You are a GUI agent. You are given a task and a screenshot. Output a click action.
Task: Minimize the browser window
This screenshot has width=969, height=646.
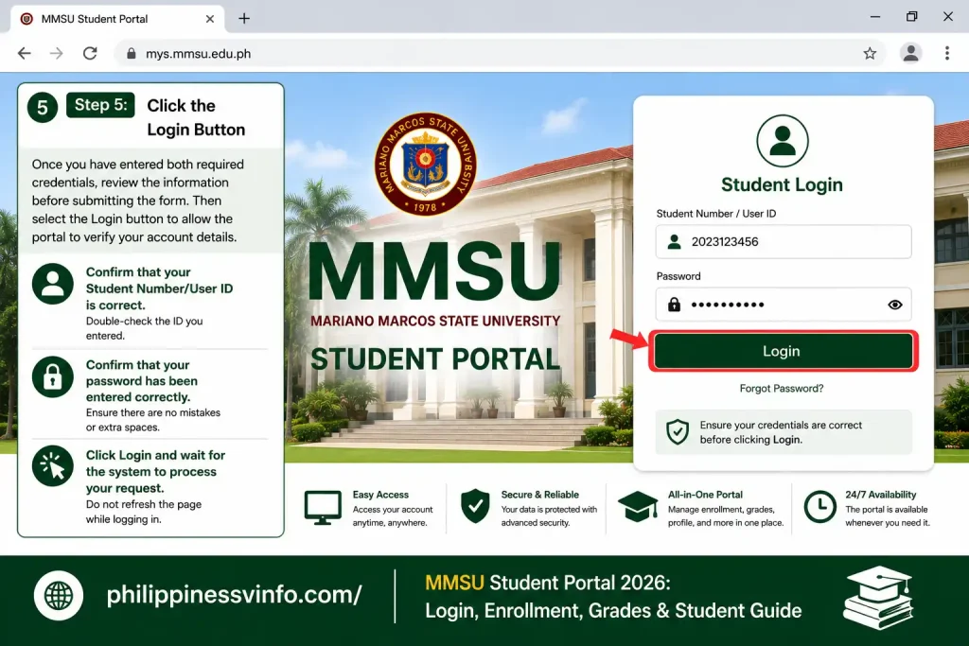[x=875, y=17]
